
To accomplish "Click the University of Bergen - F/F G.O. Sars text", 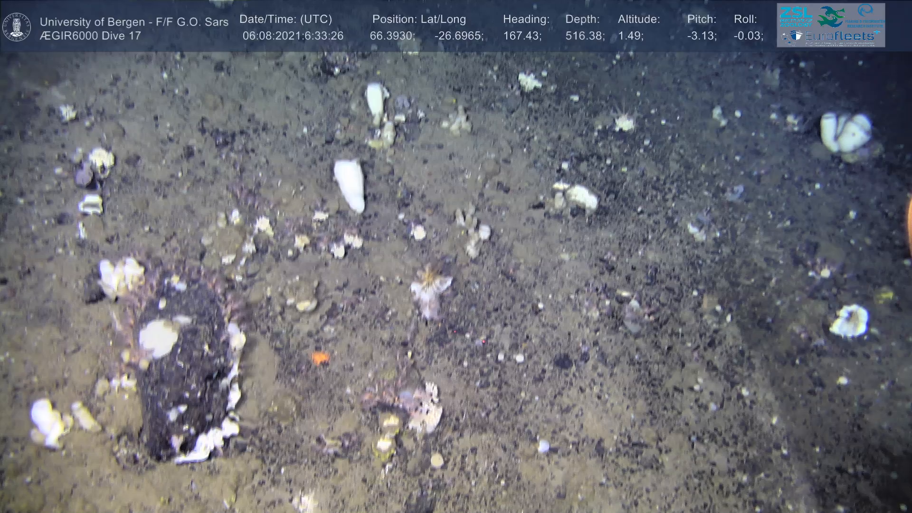I will tap(134, 22).
